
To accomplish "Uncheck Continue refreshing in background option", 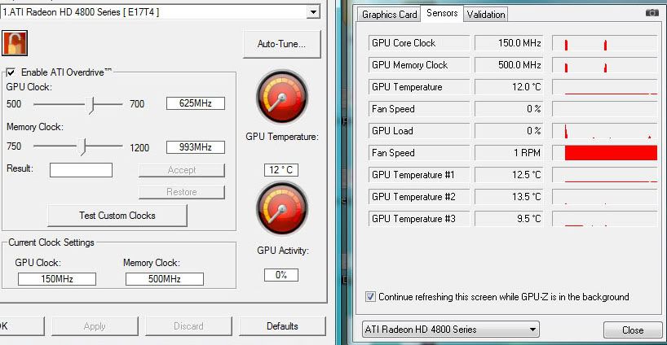I will coord(371,297).
